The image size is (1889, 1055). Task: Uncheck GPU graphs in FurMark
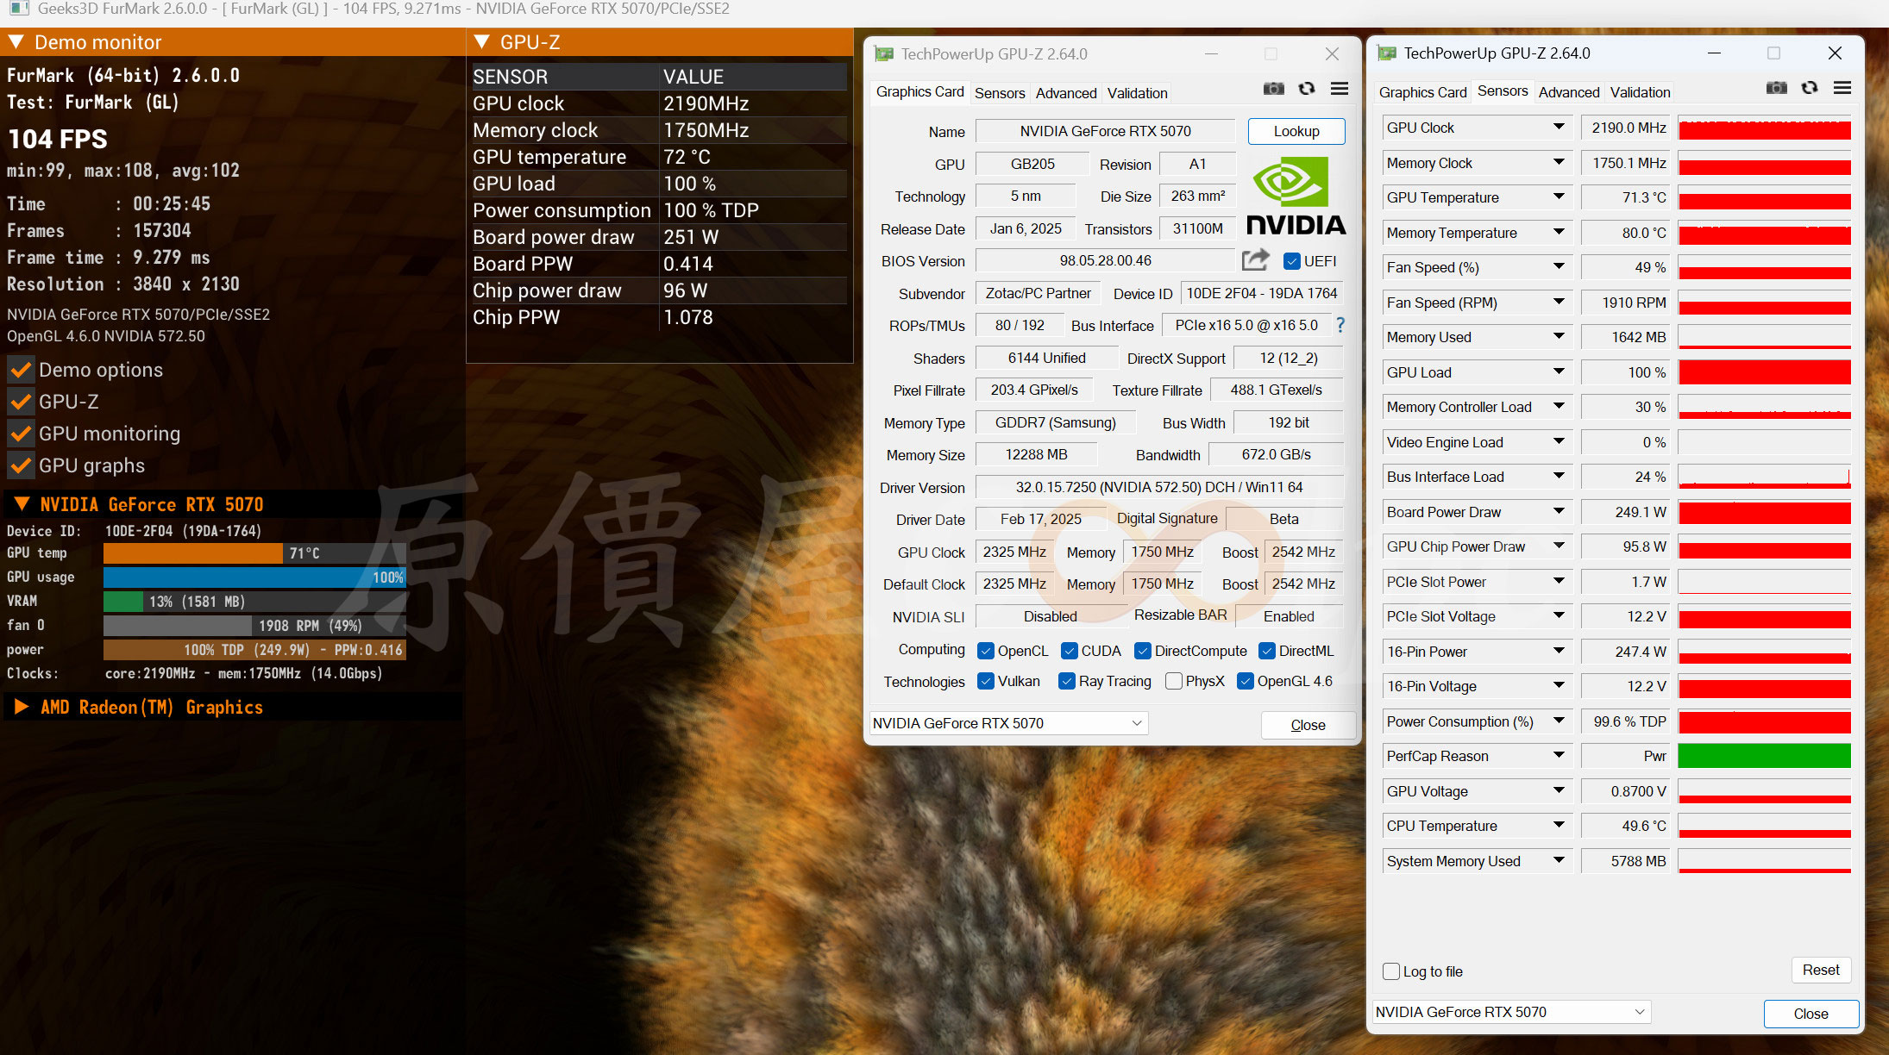[21, 465]
